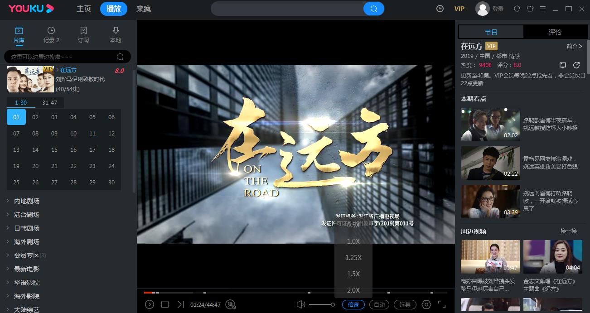Expand the 港台剧场 category
Image resolution: width=590 pixels, height=313 pixels.
pyautogui.click(x=27, y=214)
